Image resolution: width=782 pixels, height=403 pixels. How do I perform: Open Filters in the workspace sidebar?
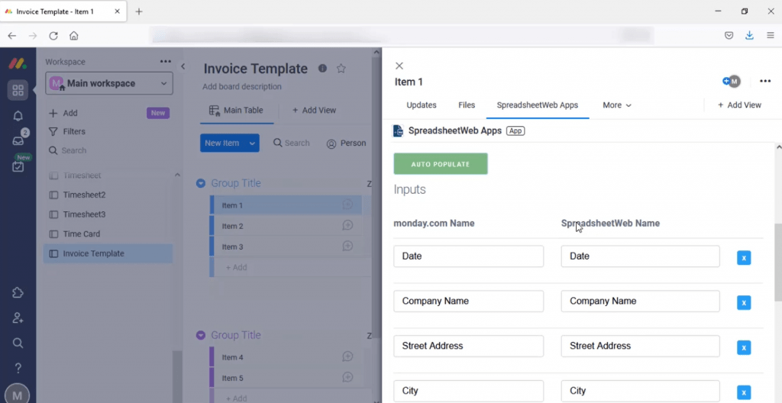[x=67, y=132]
